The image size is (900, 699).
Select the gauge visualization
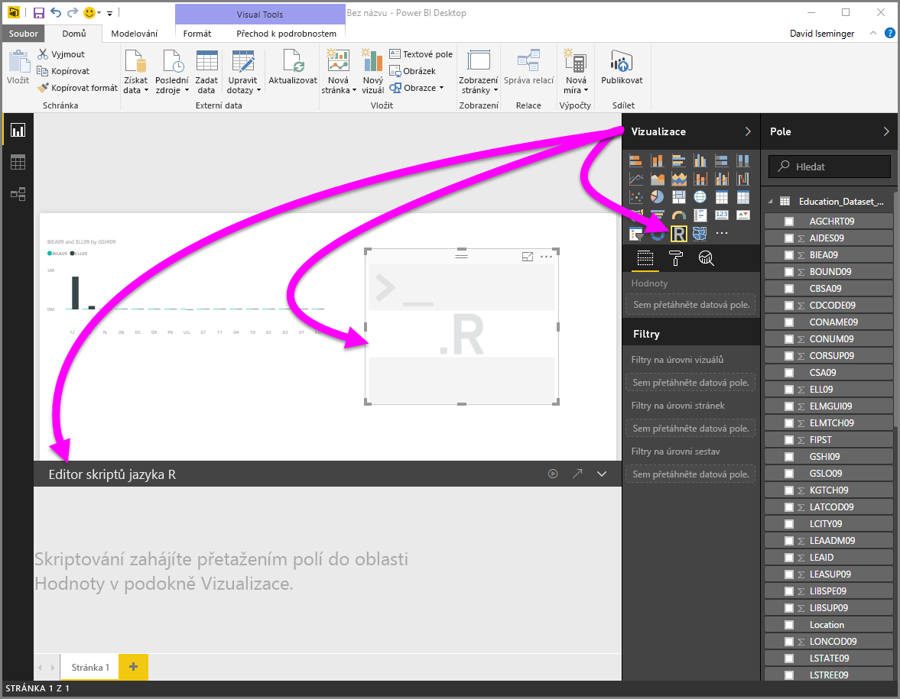tap(678, 215)
